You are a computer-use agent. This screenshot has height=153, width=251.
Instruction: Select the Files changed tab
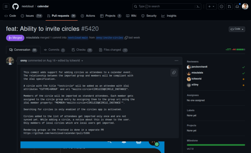[113, 50]
